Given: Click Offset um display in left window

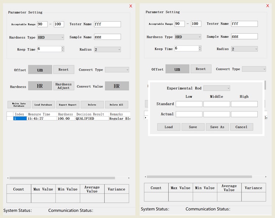Looking at the screenshot, I should click(40, 69).
